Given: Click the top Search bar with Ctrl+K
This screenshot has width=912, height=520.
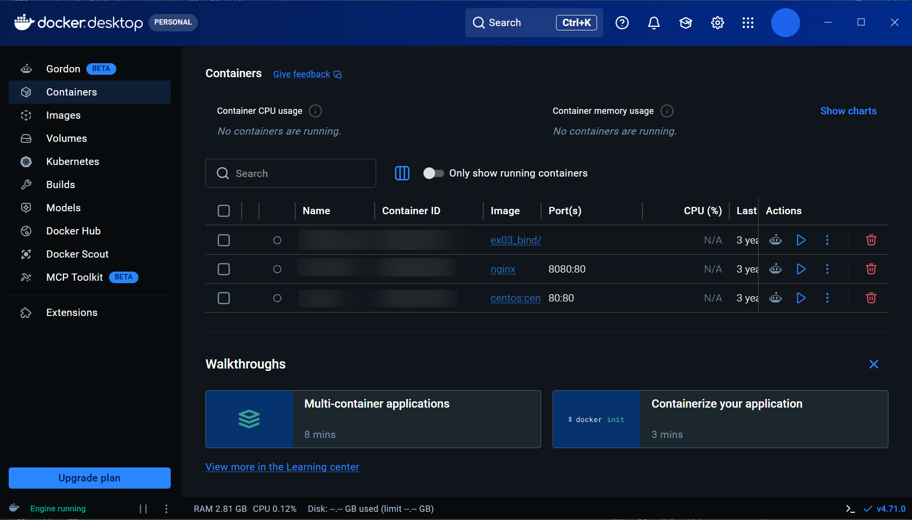Looking at the screenshot, I should coord(534,23).
